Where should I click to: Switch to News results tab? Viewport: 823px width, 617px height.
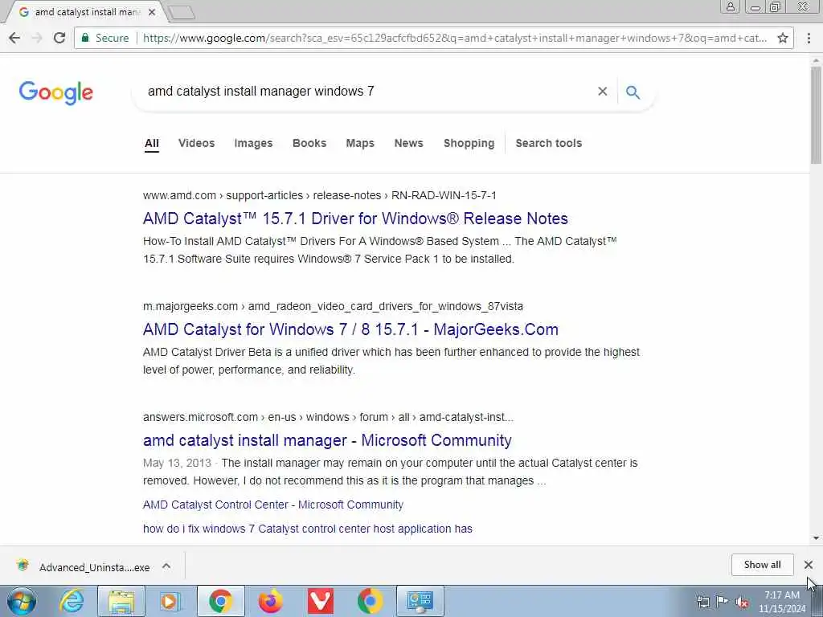click(x=408, y=143)
